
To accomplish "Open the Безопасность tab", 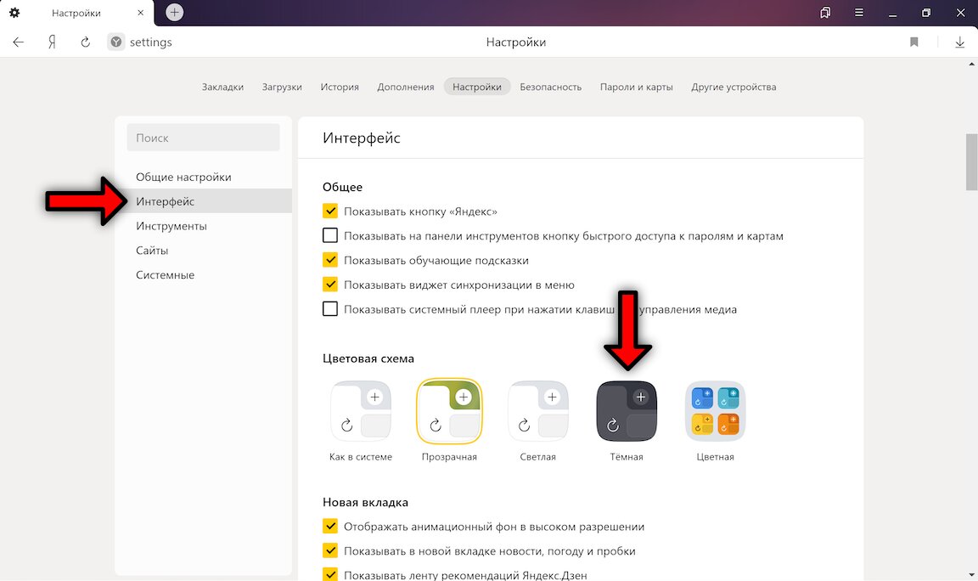I will coord(551,87).
